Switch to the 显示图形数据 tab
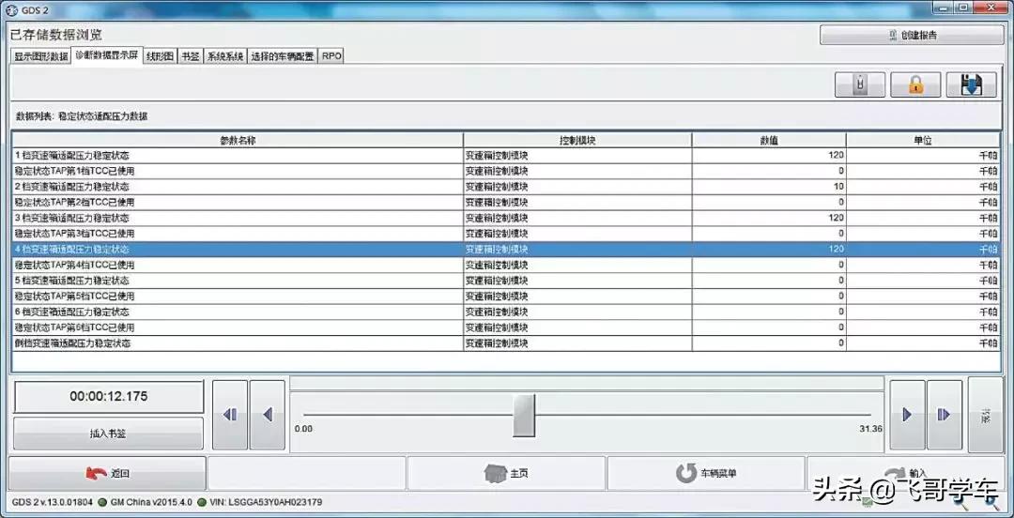 40,56
